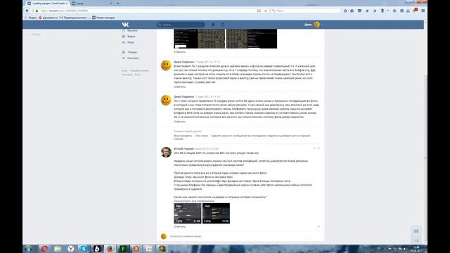This screenshot has height=253, width=450.
Task: Open the smiley avatar on the 11:19 comment
Action: pos(166,100)
